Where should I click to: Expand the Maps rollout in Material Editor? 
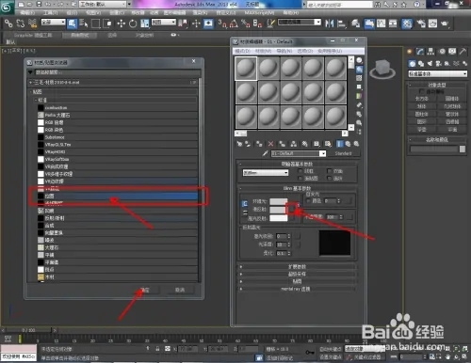297,281
